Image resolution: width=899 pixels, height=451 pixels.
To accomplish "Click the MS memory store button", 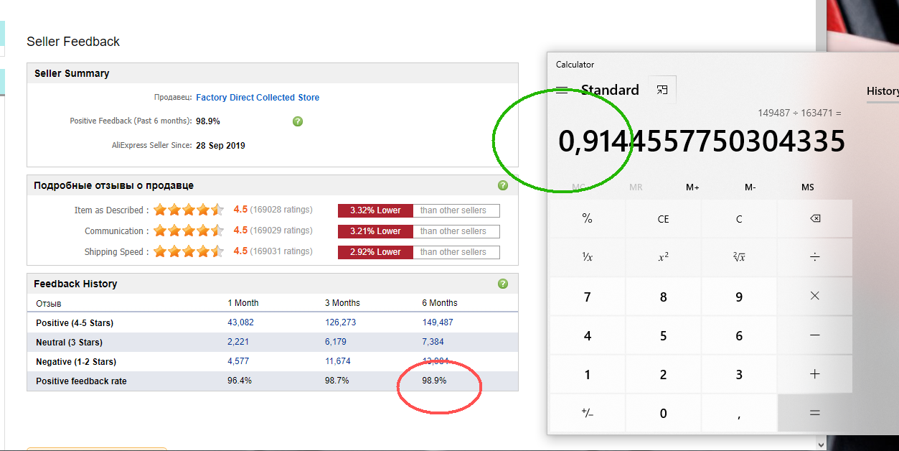I will point(808,187).
